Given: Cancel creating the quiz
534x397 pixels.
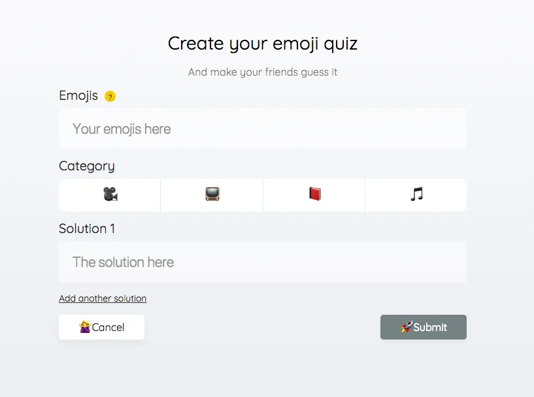Looking at the screenshot, I should (x=101, y=327).
